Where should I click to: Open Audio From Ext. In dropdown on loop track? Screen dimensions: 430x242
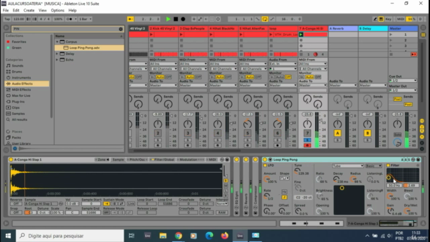click(x=283, y=64)
